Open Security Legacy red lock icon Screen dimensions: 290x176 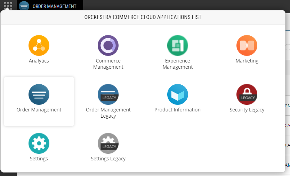pos(247,94)
